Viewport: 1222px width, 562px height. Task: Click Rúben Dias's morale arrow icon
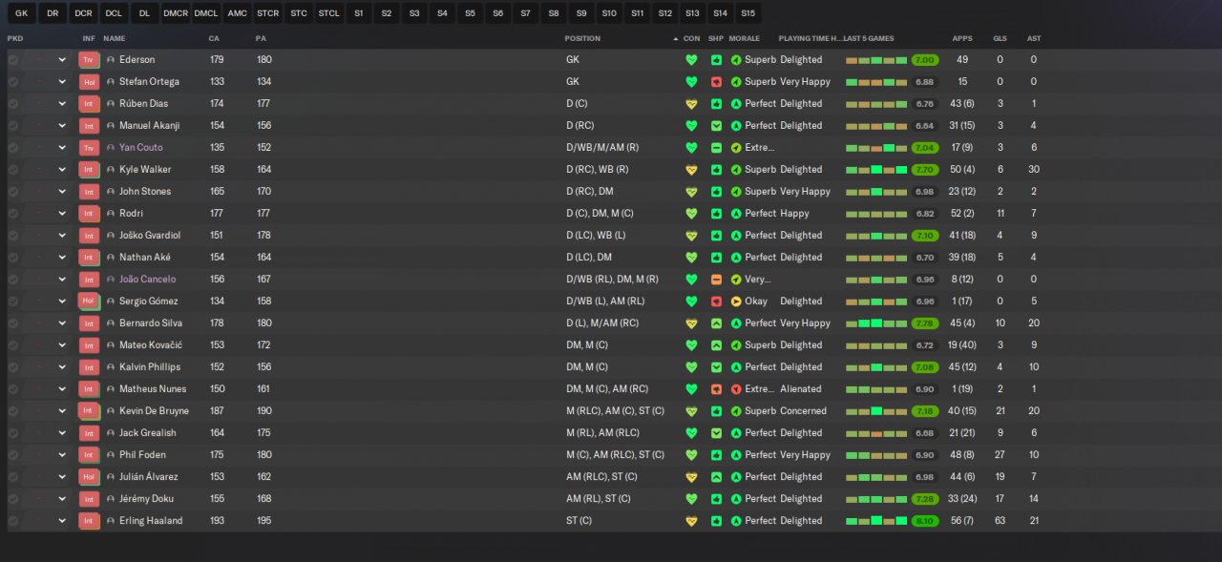tap(735, 103)
